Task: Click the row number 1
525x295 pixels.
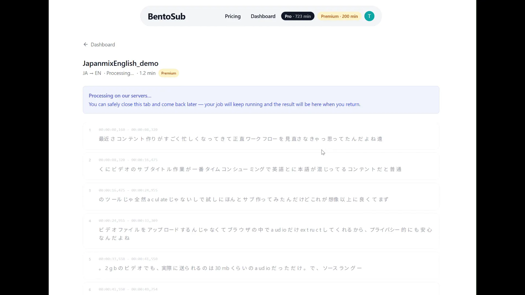Action: [x=90, y=130]
